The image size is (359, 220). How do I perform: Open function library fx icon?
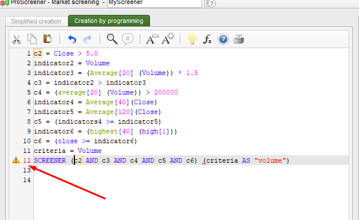pos(207,39)
